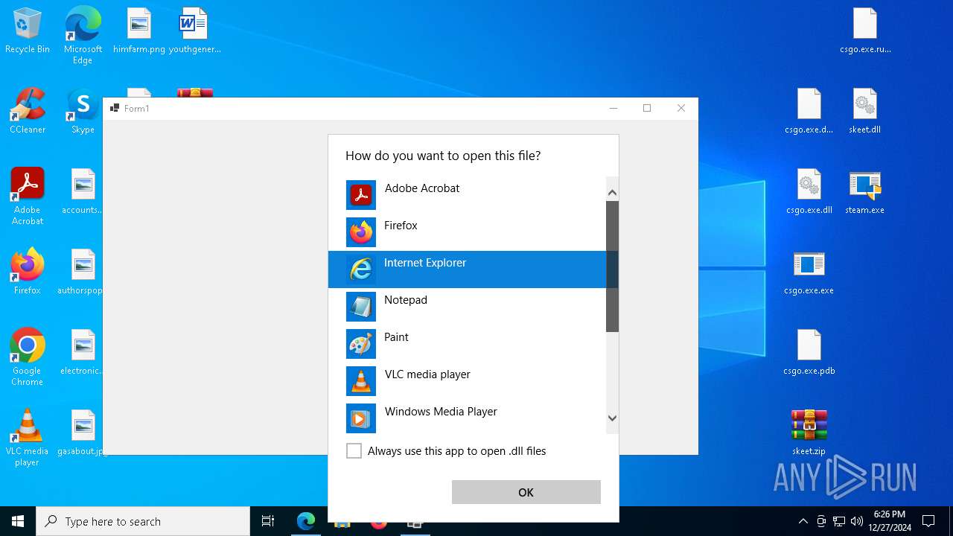Select skeet.zip archive on desktop
This screenshot has width=953, height=536.
click(x=809, y=433)
